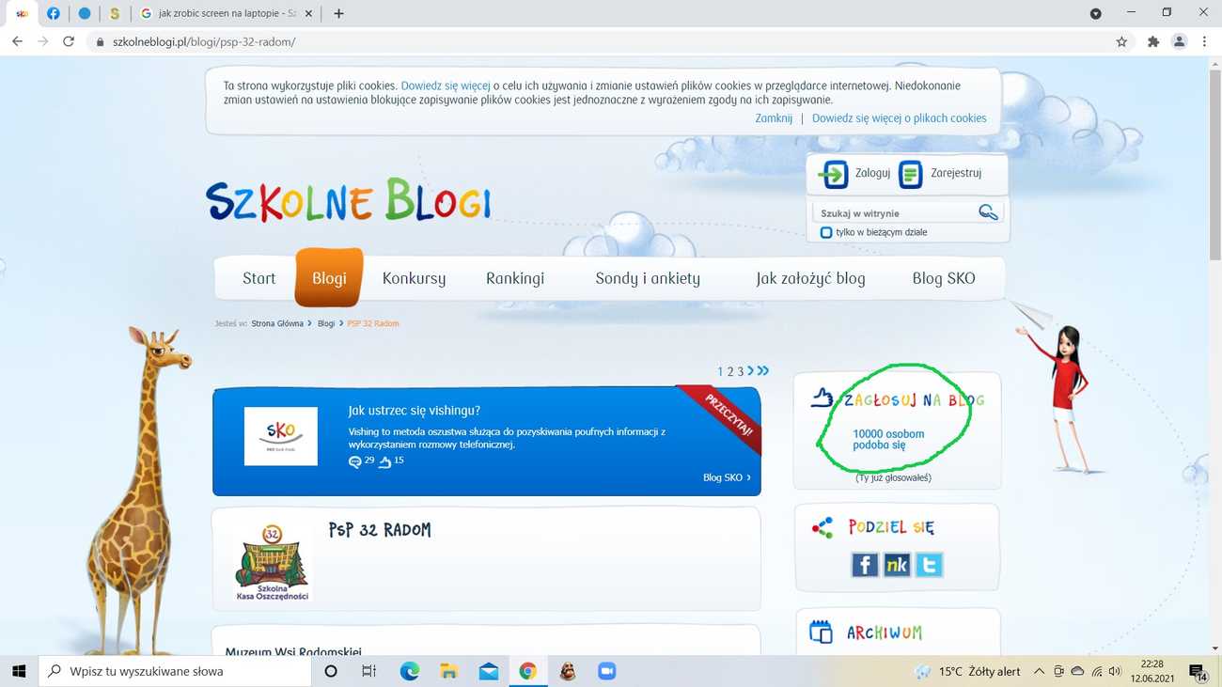Click the PSP 32 Radom school logo
The width and height of the screenshot is (1222, 687).
272,562
